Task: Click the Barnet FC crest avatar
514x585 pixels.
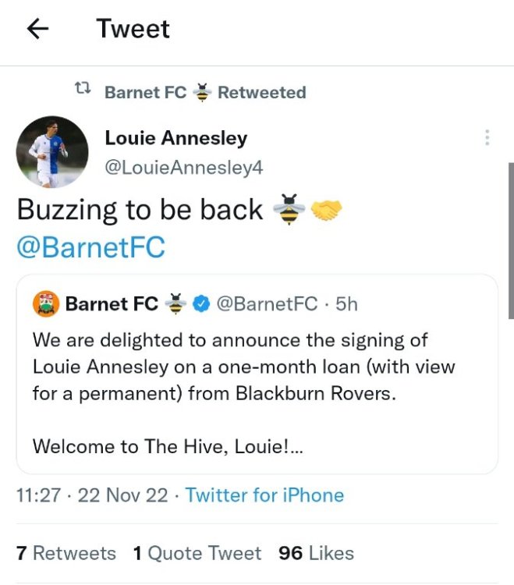Action: pyautogui.click(x=45, y=303)
